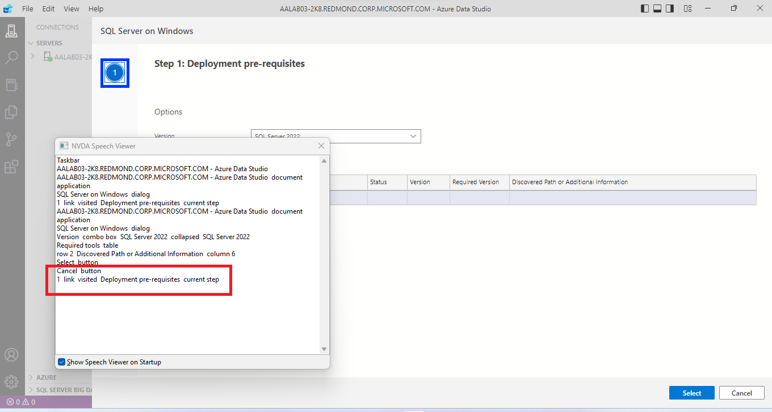Click the Select button

691,392
